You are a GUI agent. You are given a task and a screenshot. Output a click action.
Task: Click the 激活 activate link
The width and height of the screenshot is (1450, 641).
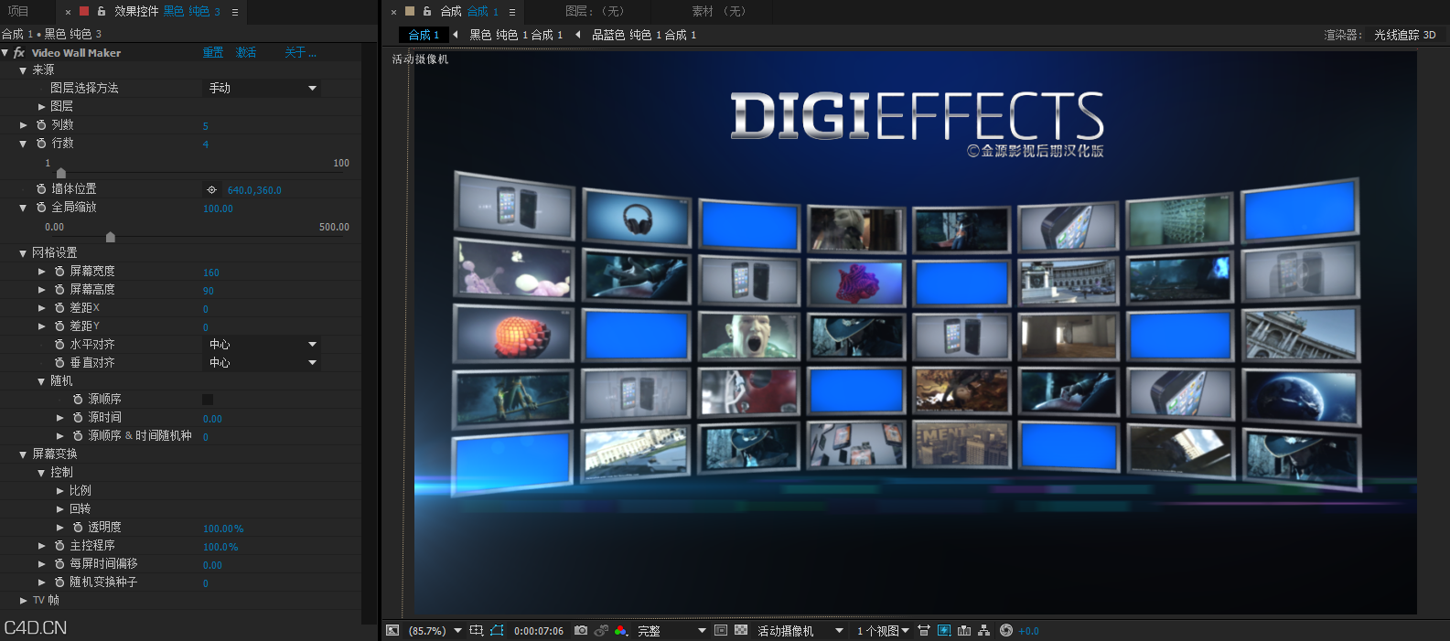click(245, 53)
